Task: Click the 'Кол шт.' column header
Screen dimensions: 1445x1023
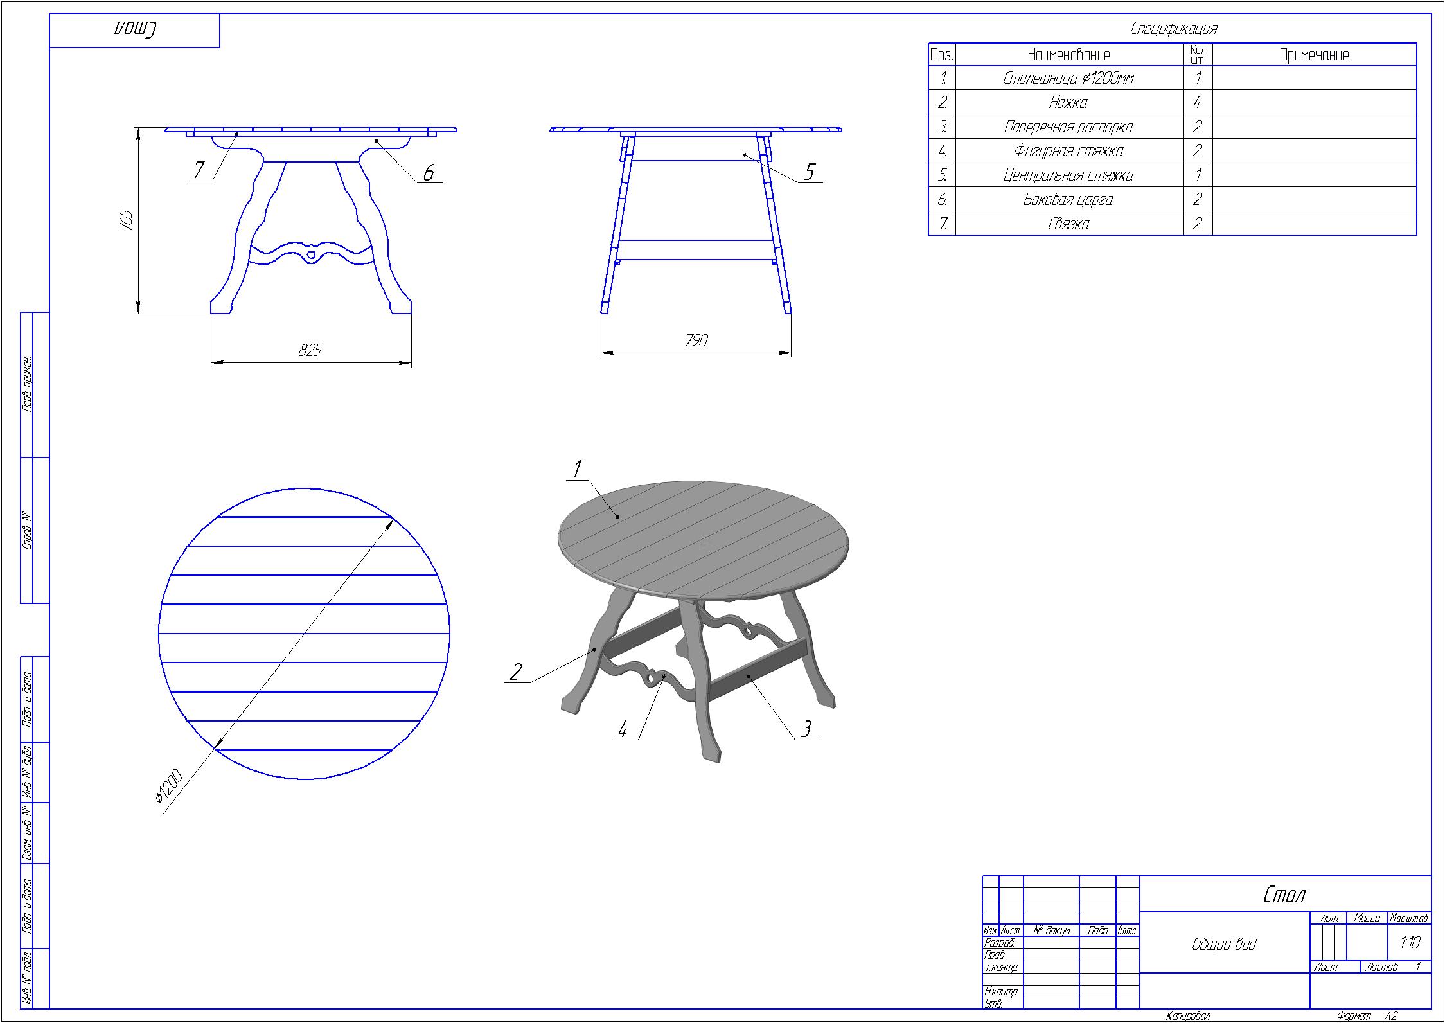Action: click(x=1198, y=55)
